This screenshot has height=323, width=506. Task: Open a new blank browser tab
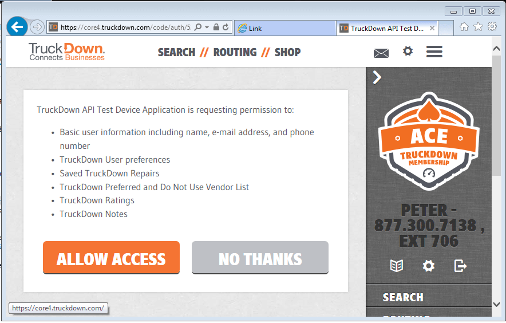446,29
